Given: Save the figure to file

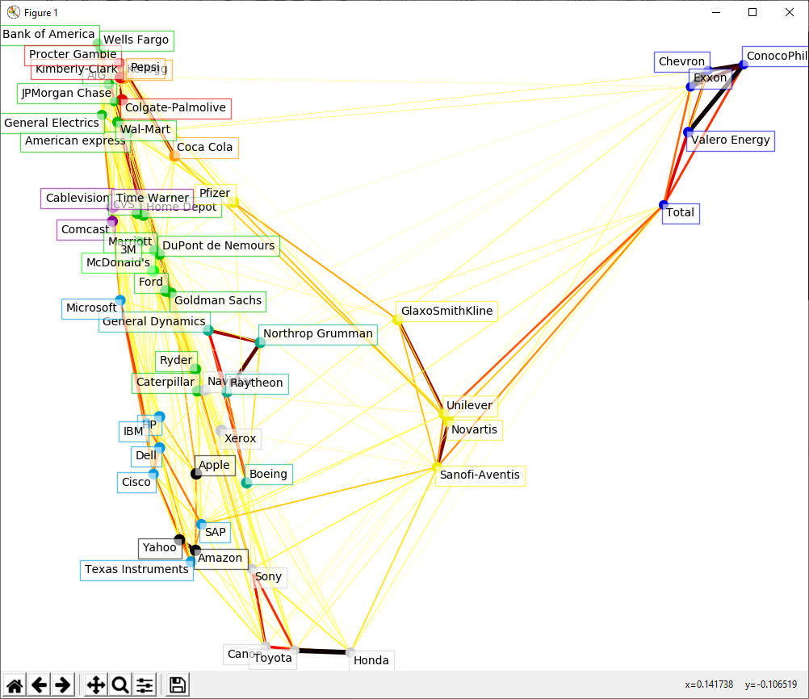Looking at the screenshot, I should [x=178, y=685].
